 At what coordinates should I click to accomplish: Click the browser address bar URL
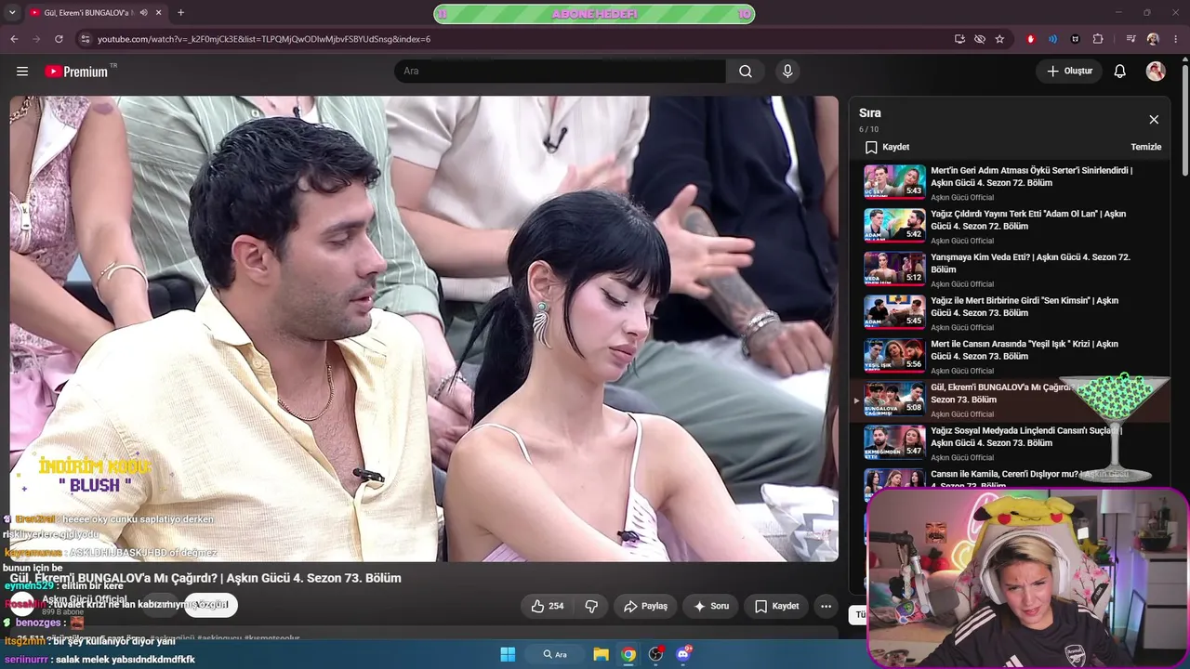tap(264, 39)
